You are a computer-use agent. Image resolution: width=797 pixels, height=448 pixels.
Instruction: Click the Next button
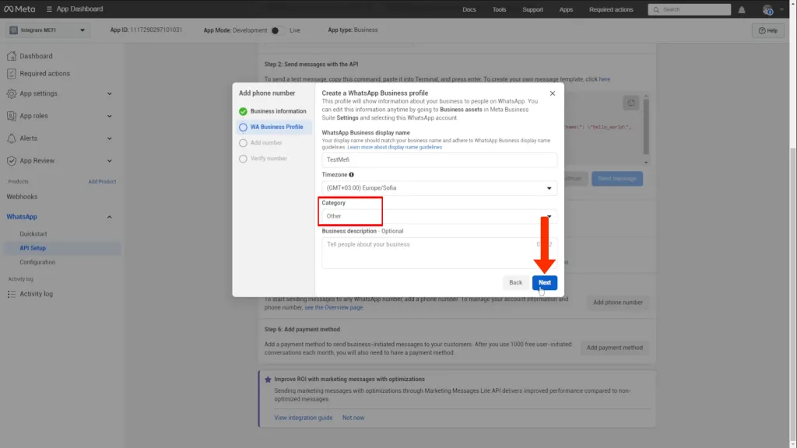pyautogui.click(x=544, y=283)
